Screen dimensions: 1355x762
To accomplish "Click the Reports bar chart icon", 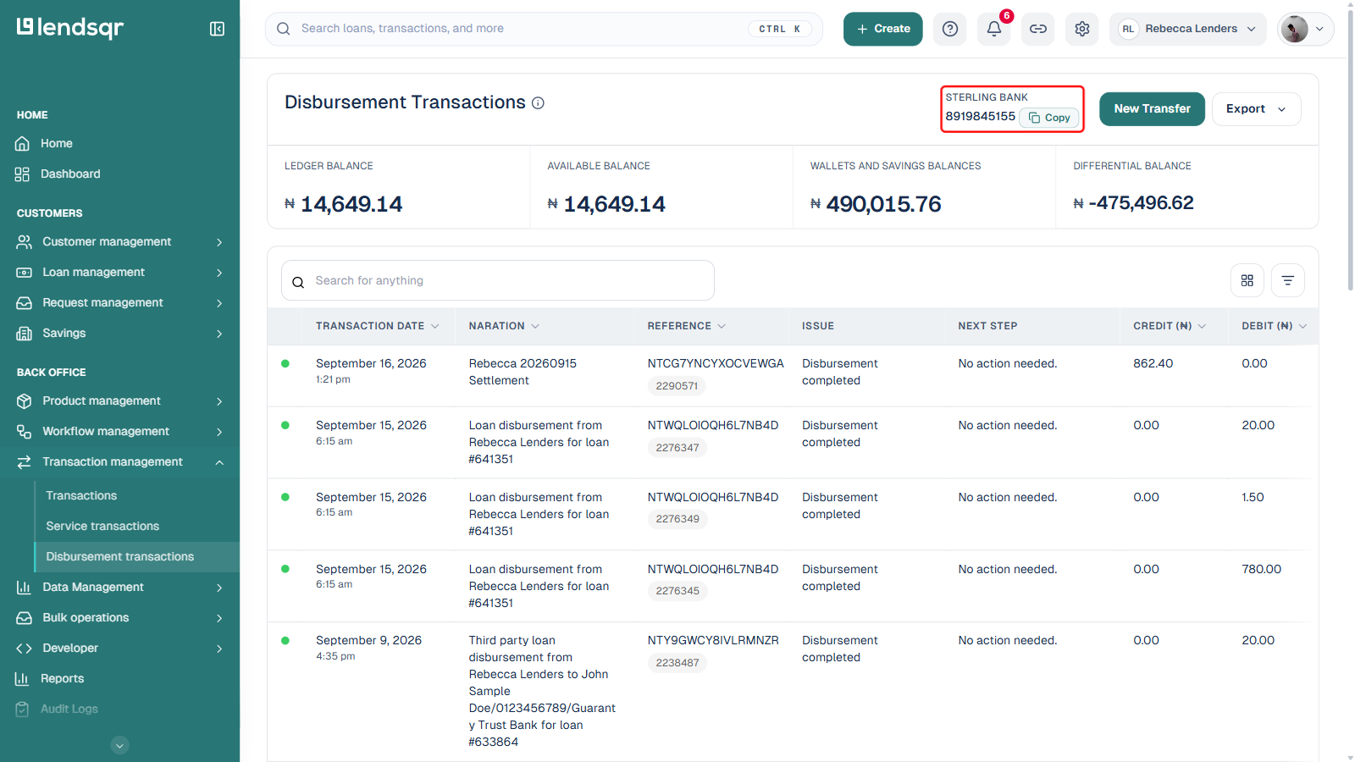I will tap(23, 679).
